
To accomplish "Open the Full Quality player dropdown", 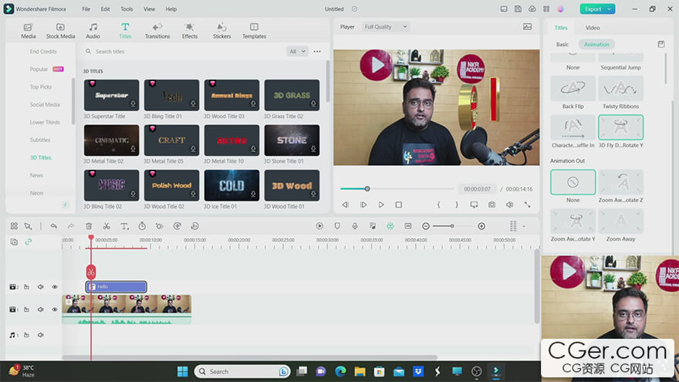I will pos(385,27).
